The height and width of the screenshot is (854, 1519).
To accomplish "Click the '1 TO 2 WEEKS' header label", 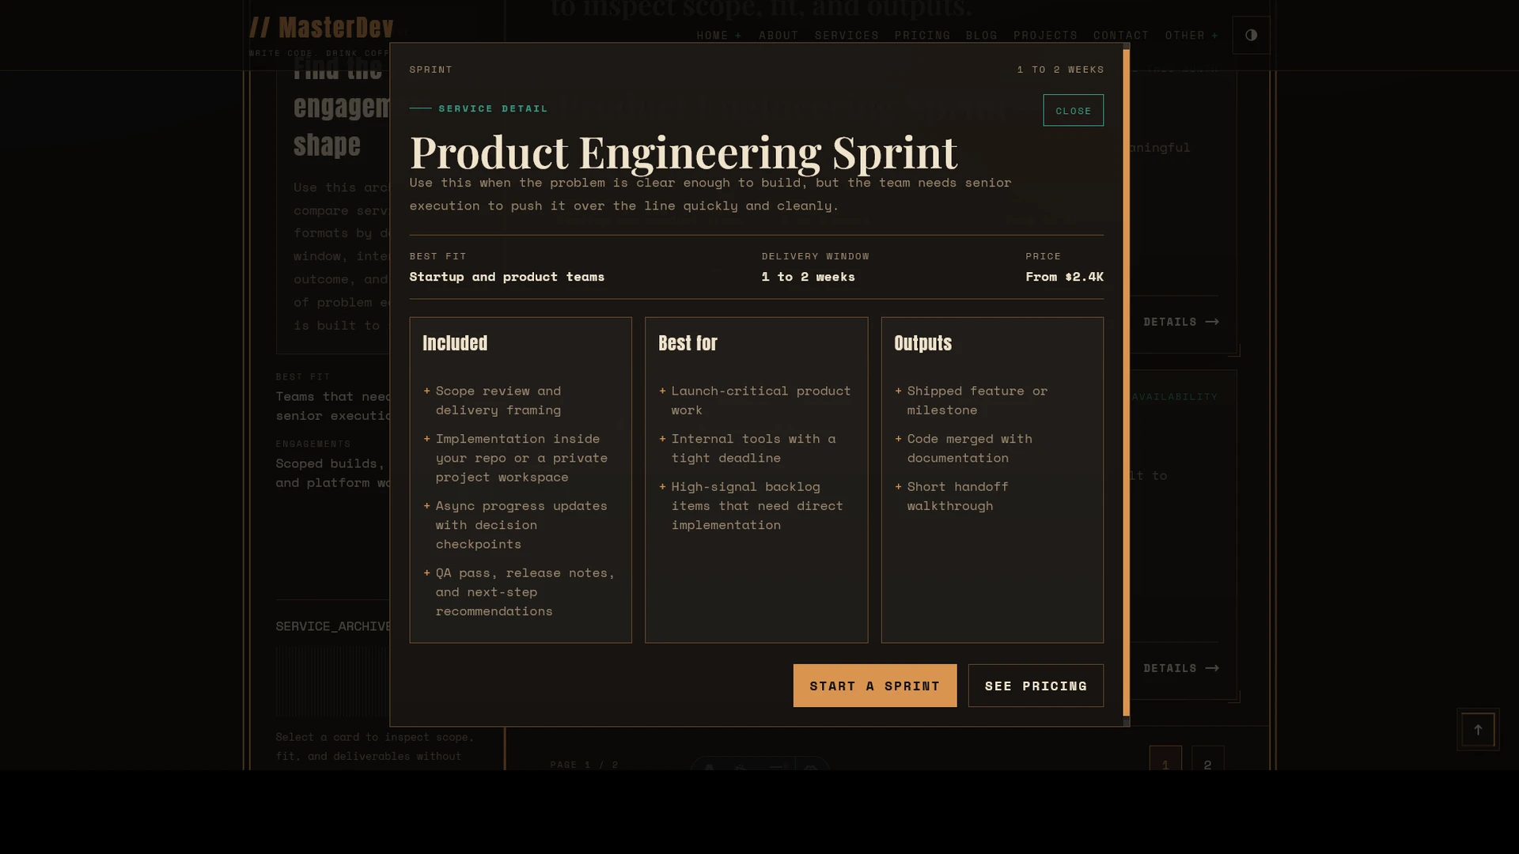I will [x=1060, y=70].
